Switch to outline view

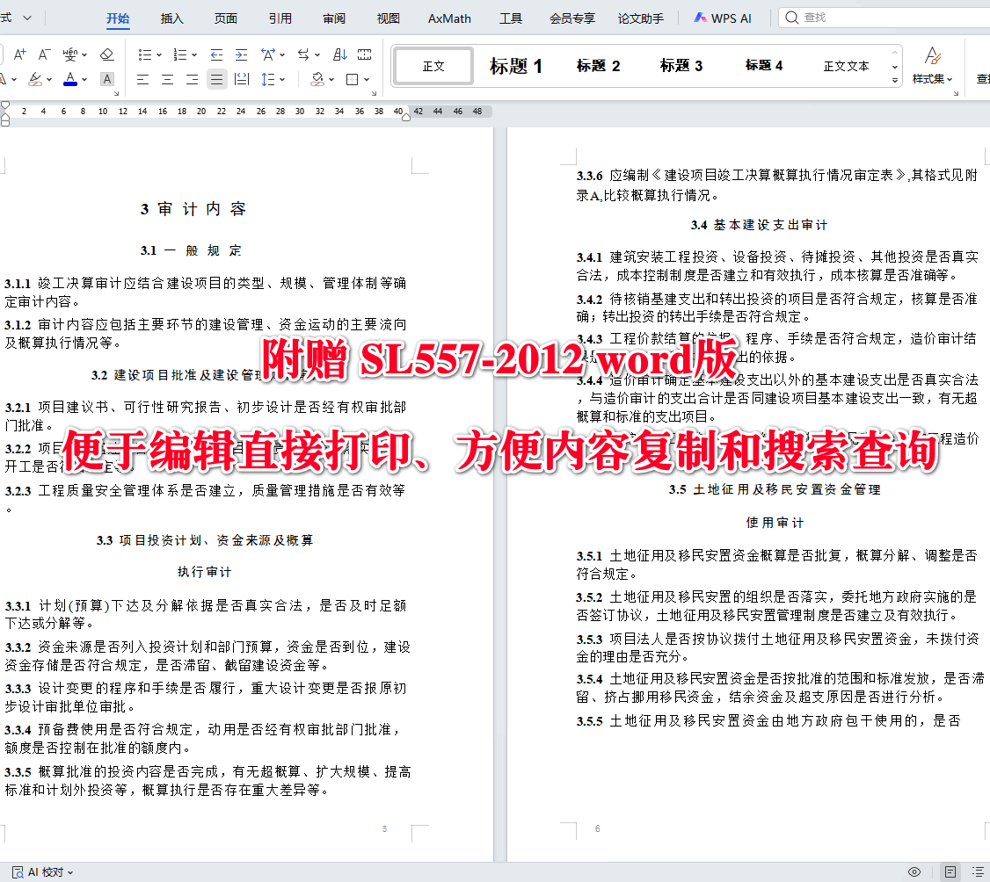pos(978,872)
